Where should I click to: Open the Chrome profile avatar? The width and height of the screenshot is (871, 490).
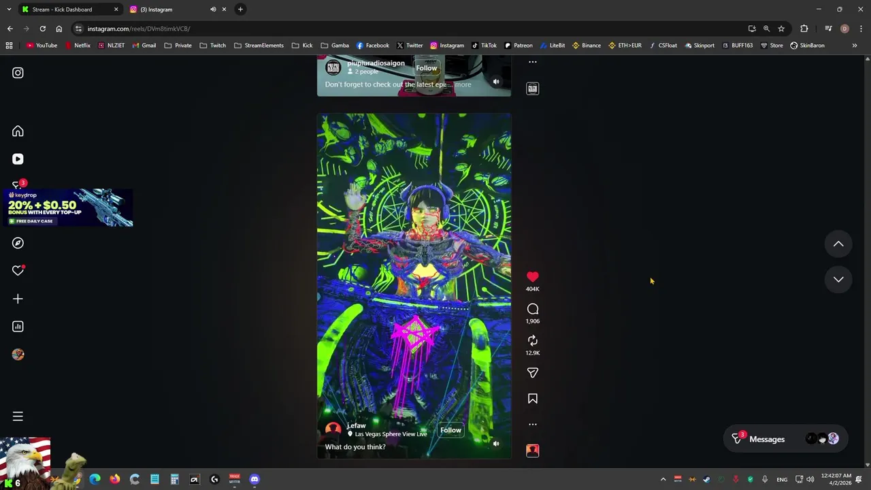point(844,29)
